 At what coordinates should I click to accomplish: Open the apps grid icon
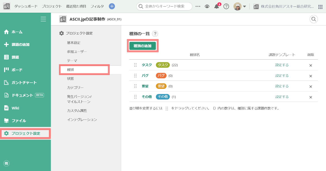[x=320, y=7]
